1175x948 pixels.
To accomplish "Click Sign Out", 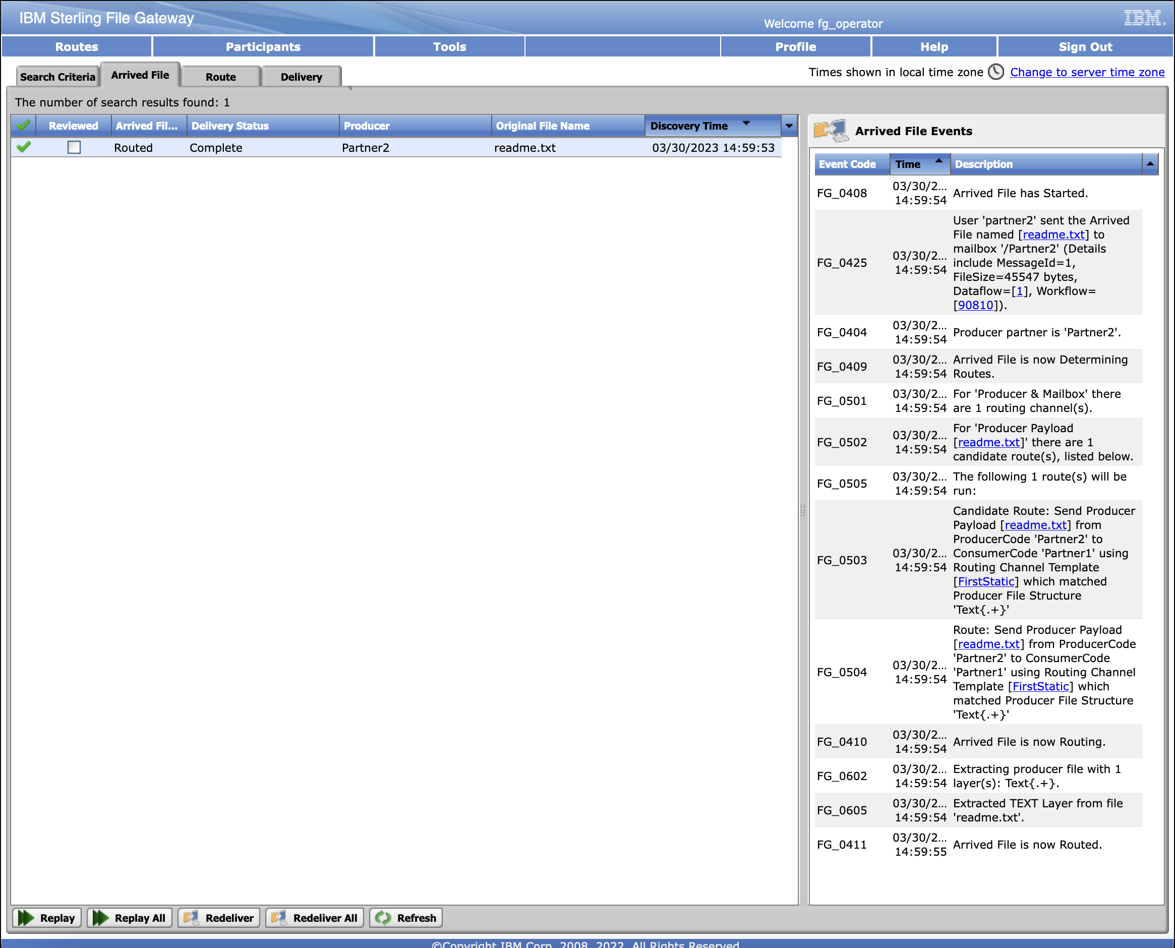I will point(1085,46).
